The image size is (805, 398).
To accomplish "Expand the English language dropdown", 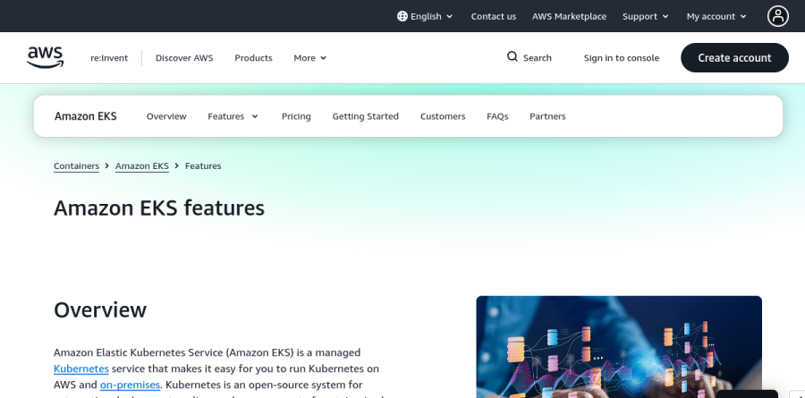I will tap(425, 16).
